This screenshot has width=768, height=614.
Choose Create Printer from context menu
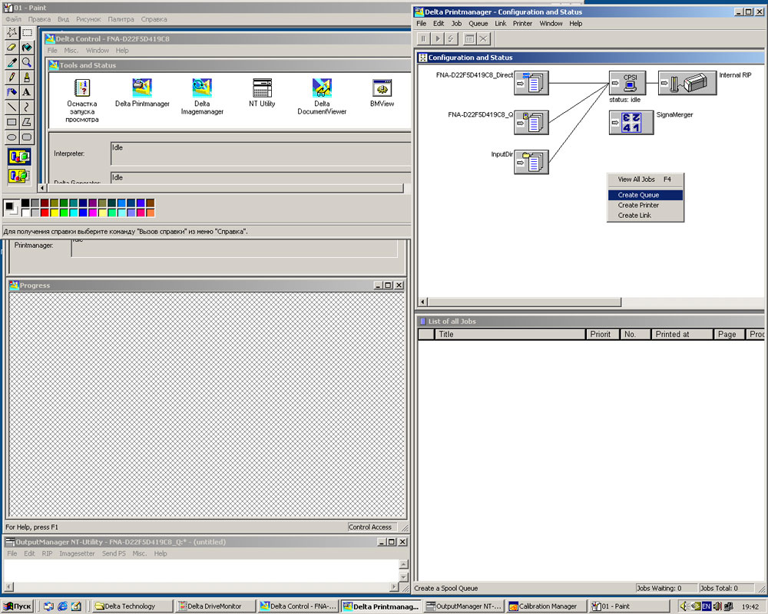click(x=638, y=205)
